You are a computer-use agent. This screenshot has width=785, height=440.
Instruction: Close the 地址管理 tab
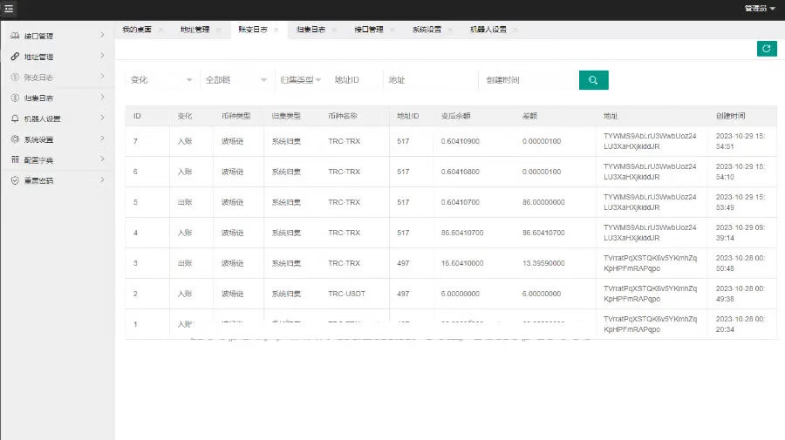(218, 30)
